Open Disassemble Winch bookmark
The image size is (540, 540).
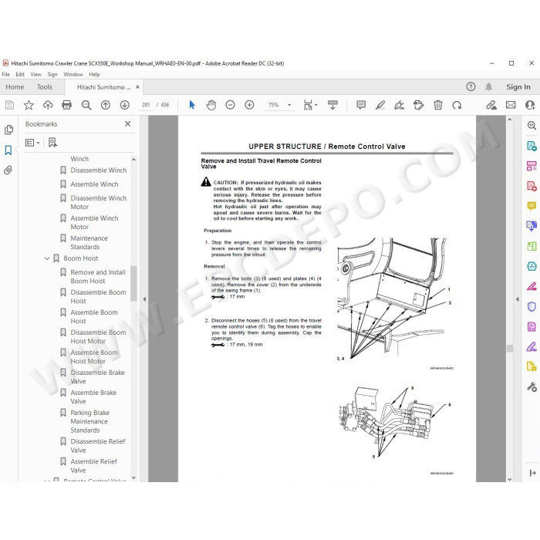tap(98, 170)
